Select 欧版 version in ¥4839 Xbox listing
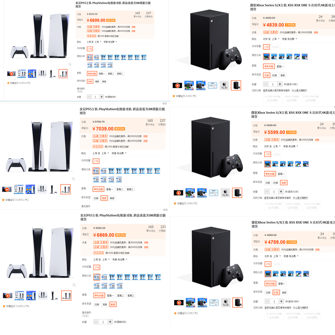The image size is (335, 335). pos(275,75)
